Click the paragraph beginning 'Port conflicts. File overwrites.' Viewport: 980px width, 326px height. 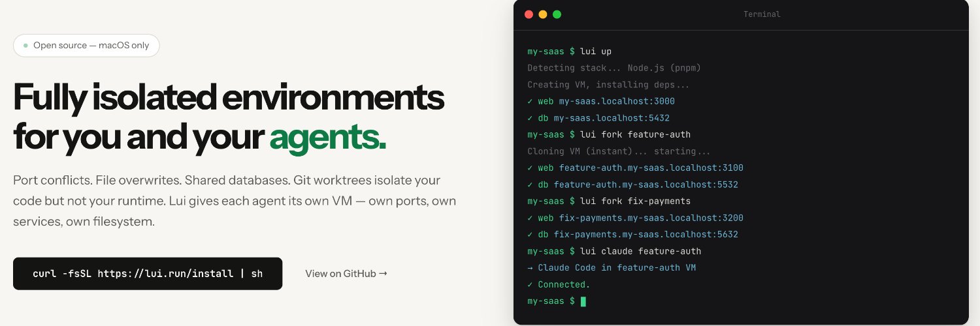click(235, 201)
